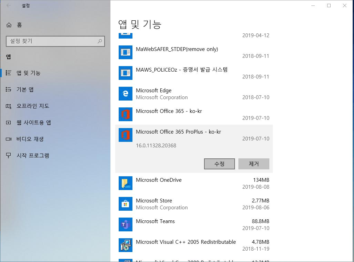Screen dimensions: 354x262
Task: Click the Microsoft Teams icon
Action: pyautogui.click(x=126, y=224)
